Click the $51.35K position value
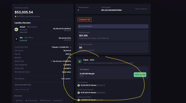 coord(83,36)
